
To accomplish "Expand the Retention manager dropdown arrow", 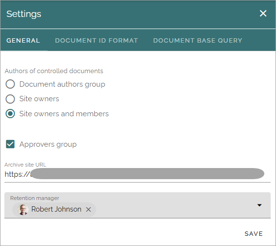I will tap(259, 205).
